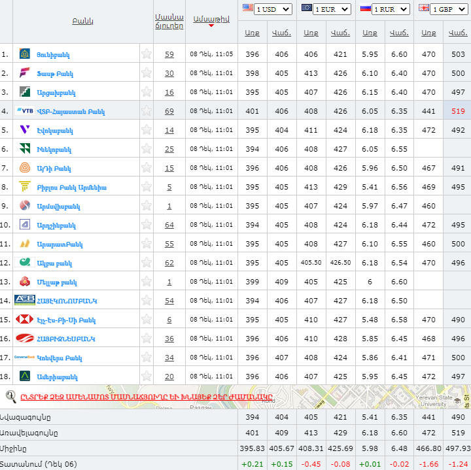Click the magnifying glass icon near the map banner
This screenshot has width=471, height=470.
click(x=11, y=397)
